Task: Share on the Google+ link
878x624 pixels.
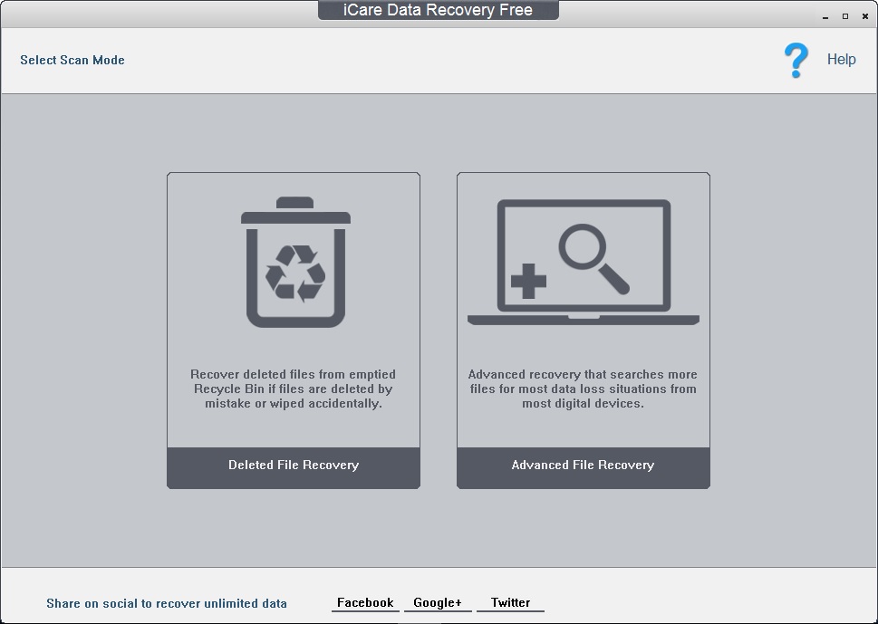Action: click(x=437, y=601)
